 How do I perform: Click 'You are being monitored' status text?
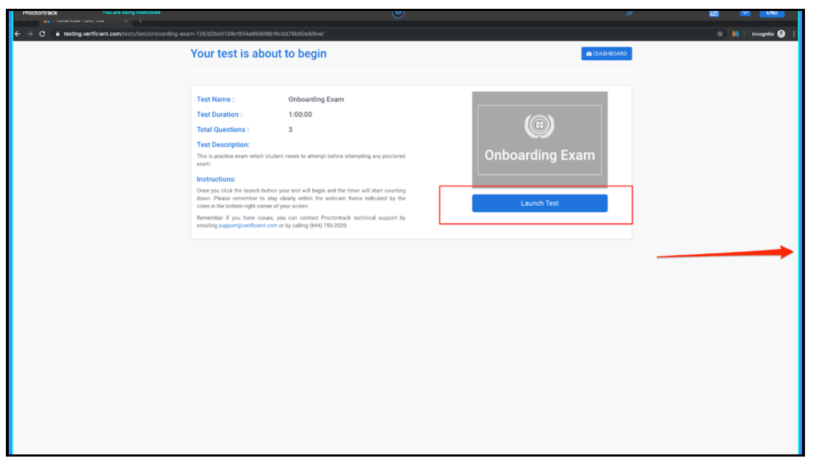click(x=131, y=12)
